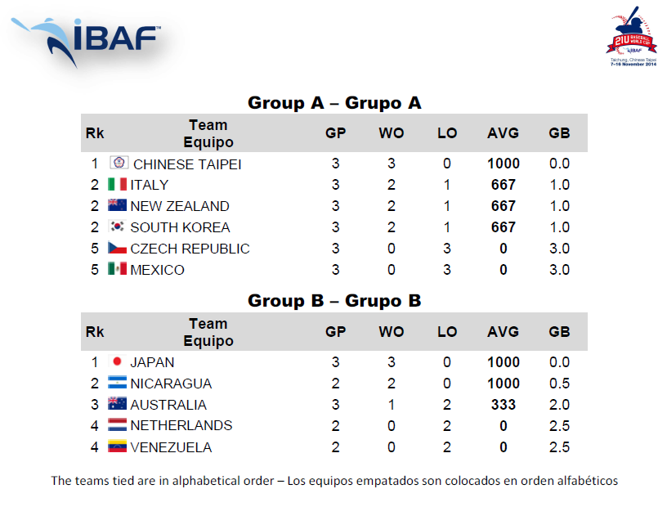This screenshot has width=667, height=507.
Task: Click the alphabetical order footnote text
Action: [x=334, y=481]
